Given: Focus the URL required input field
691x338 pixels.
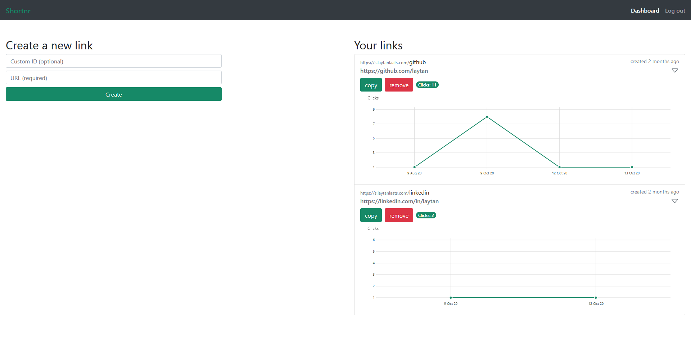Looking at the screenshot, I should pos(113,78).
